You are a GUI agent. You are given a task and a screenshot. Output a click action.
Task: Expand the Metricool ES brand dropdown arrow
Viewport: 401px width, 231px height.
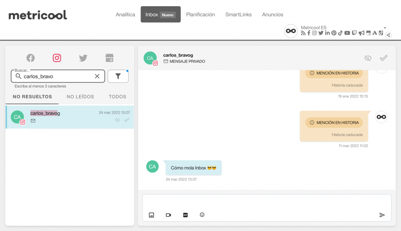(x=385, y=28)
